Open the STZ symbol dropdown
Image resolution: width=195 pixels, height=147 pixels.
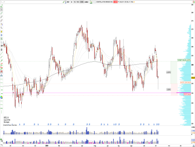tap(69, 2)
